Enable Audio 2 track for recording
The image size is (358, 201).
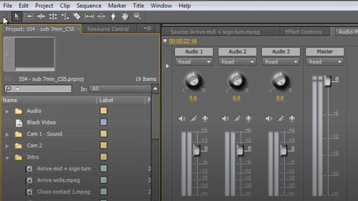point(249,119)
